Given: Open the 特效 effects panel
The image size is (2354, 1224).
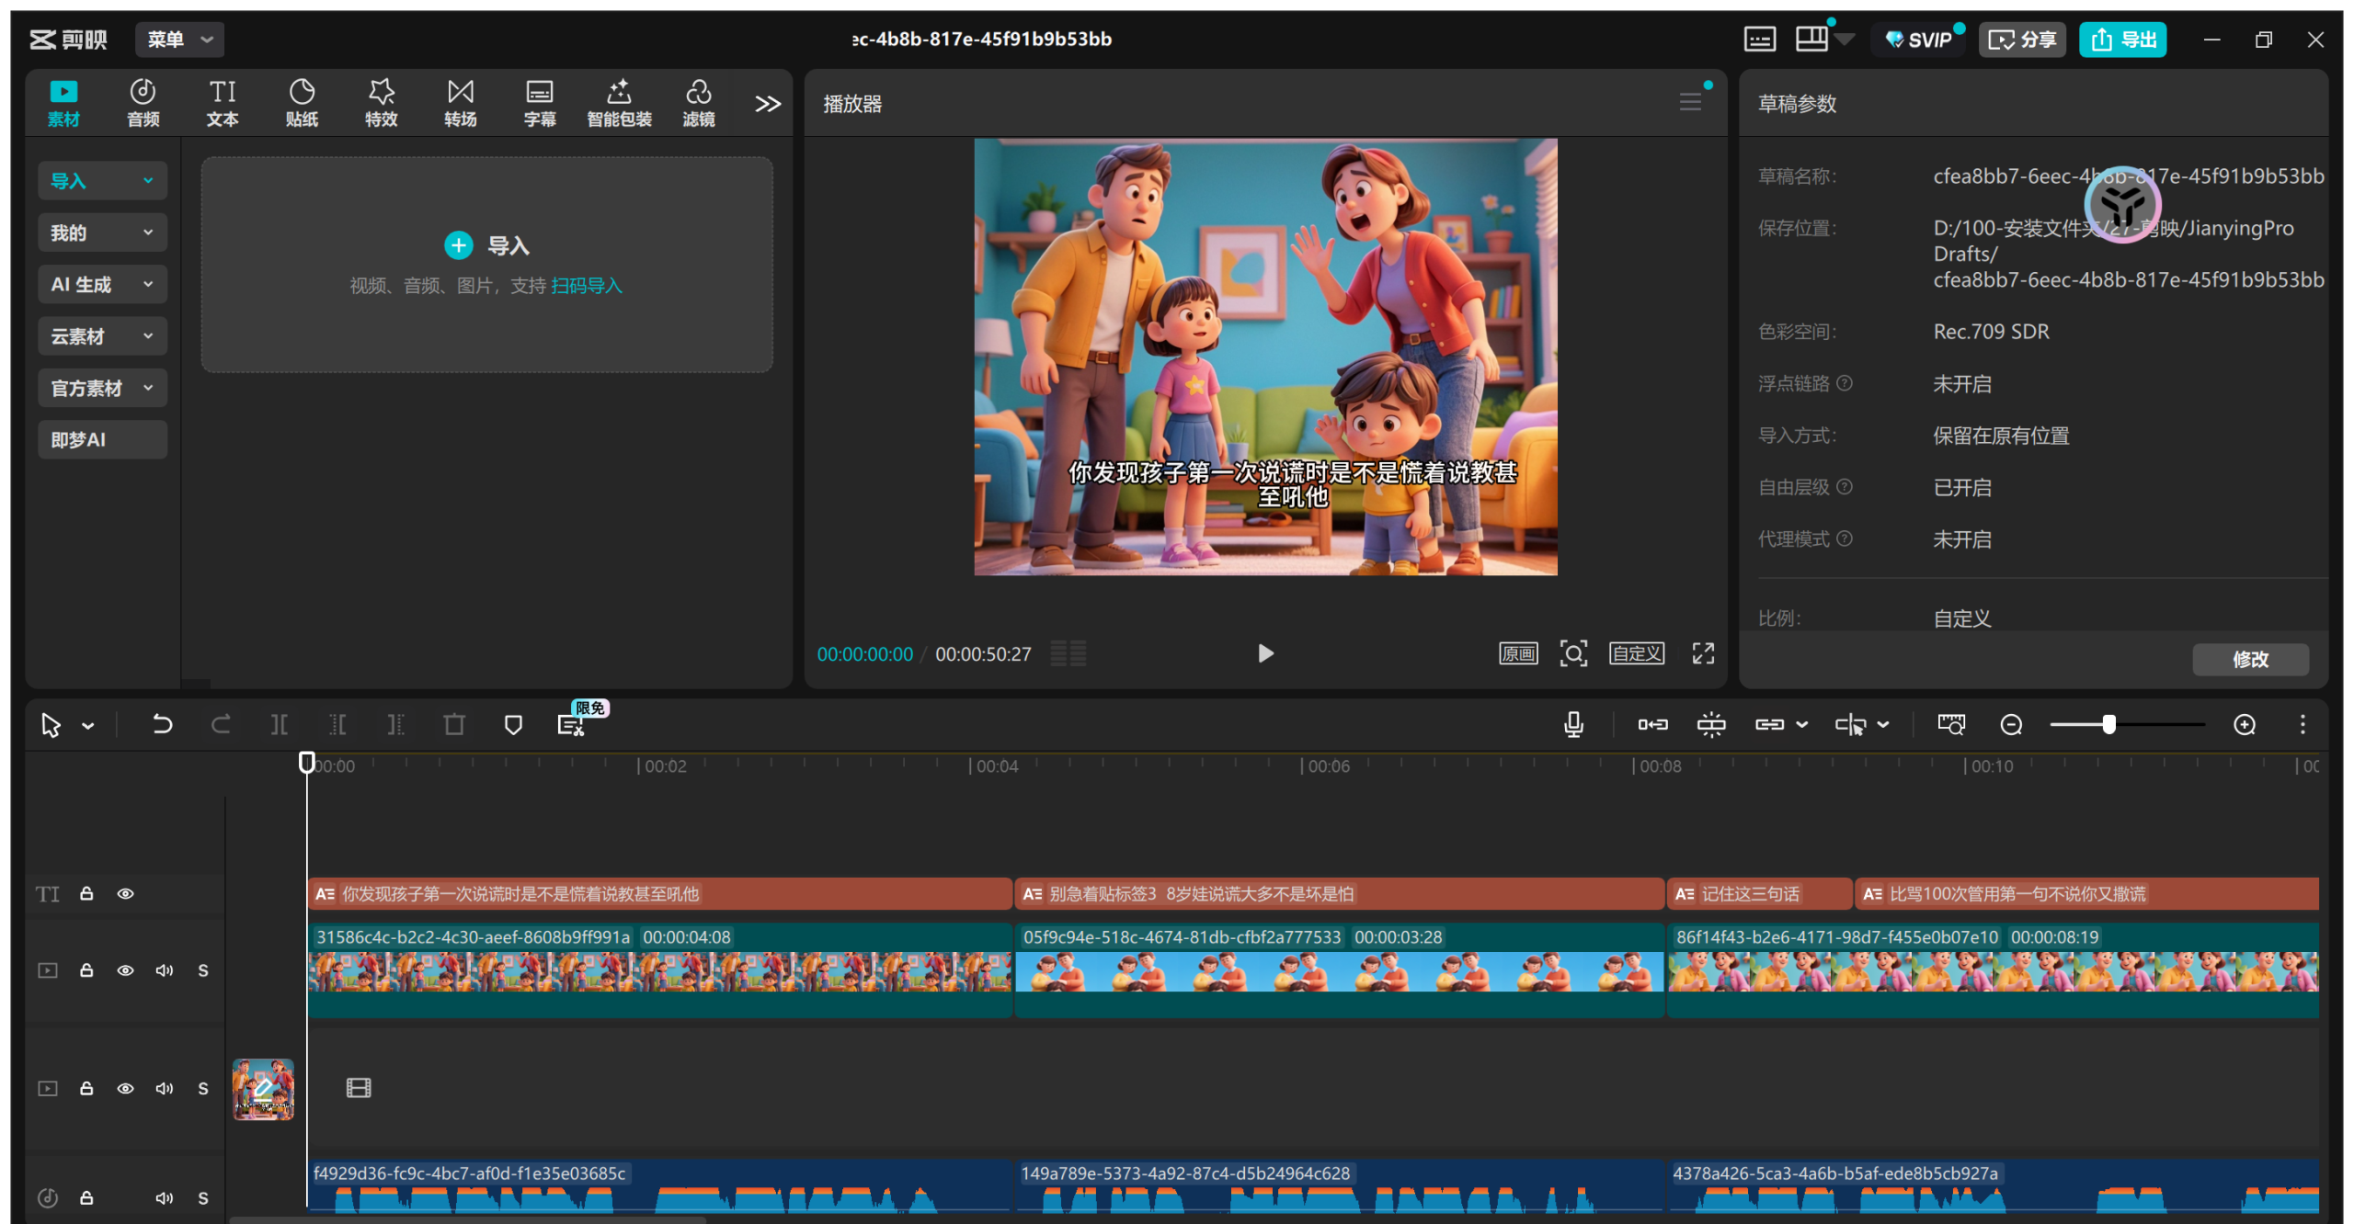Looking at the screenshot, I should (381, 102).
